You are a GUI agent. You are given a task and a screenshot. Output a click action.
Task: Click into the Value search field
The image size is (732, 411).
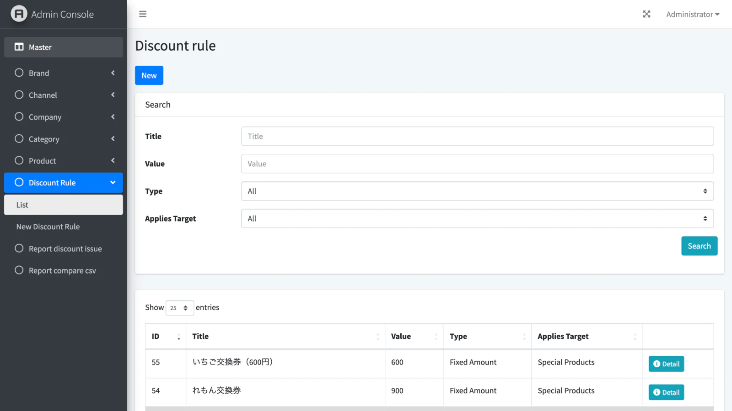point(477,163)
